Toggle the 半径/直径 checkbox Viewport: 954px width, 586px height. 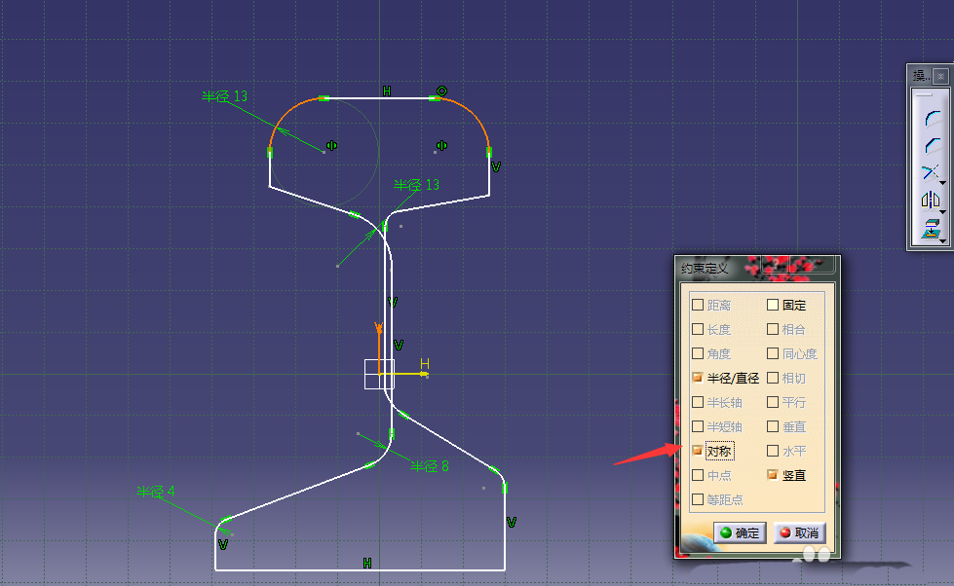click(x=697, y=378)
